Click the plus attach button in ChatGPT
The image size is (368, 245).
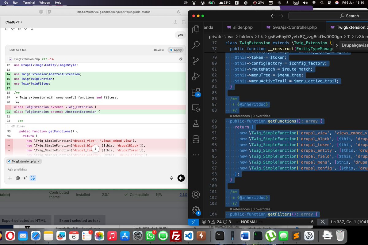[x=10, y=178]
